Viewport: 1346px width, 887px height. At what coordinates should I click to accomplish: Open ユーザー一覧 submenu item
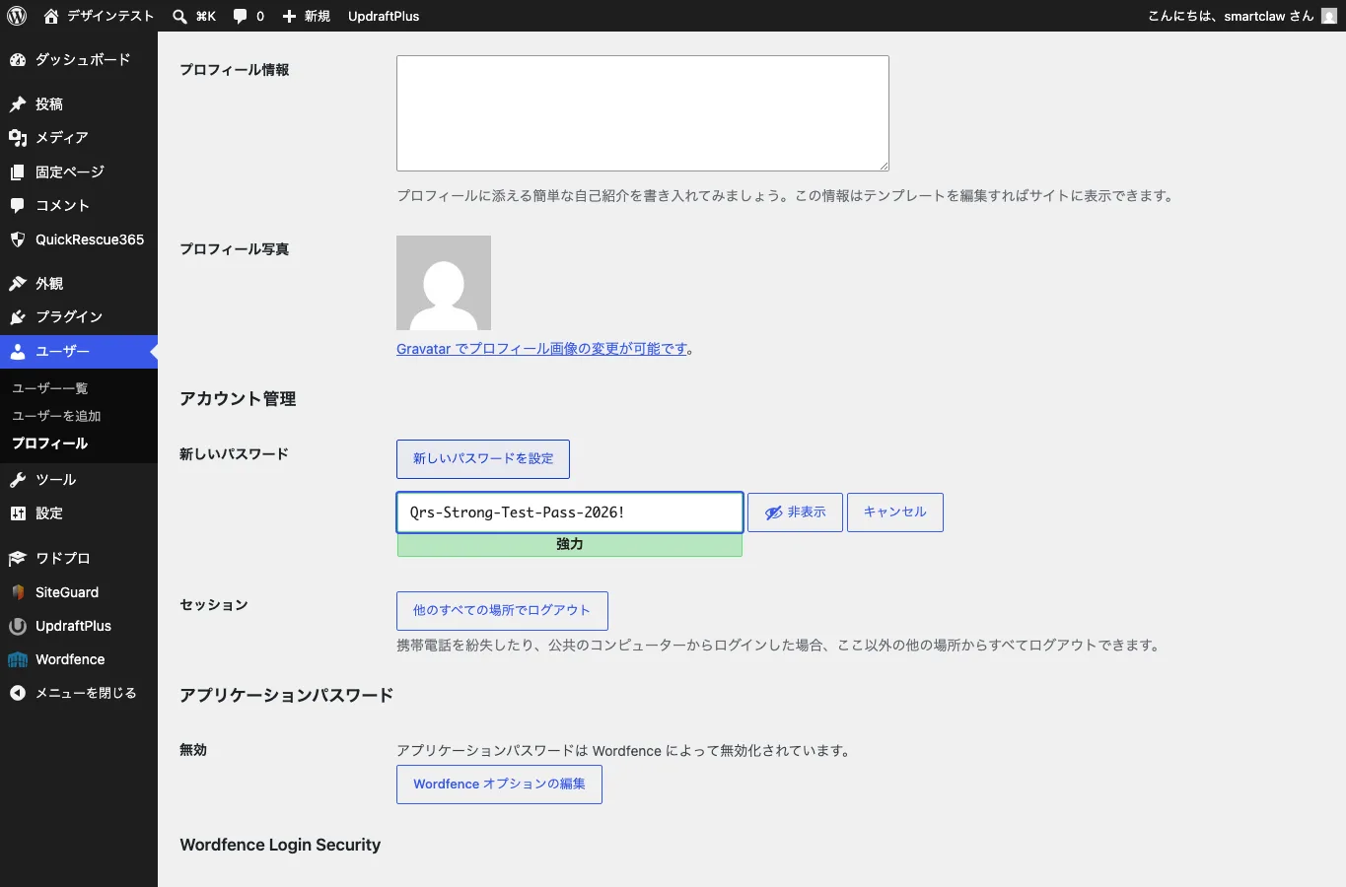tap(49, 388)
